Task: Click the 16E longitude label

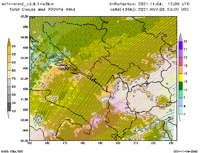Action: click(x=47, y=143)
